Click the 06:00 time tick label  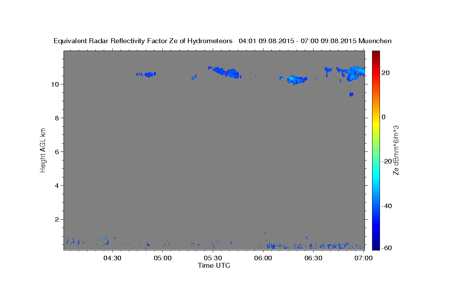tap(263, 258)
